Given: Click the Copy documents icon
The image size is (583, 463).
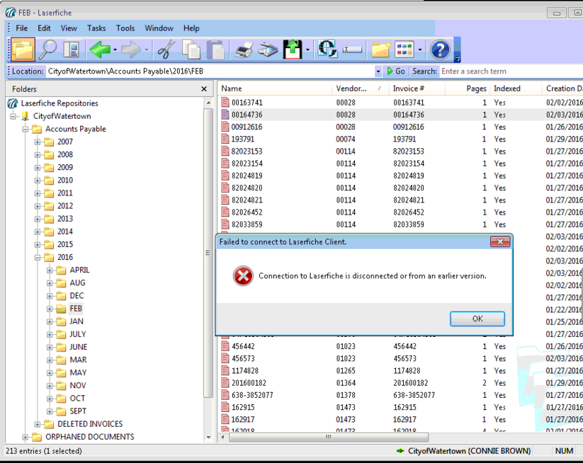Looking at the screenshot, I should [x=191, y=50].
